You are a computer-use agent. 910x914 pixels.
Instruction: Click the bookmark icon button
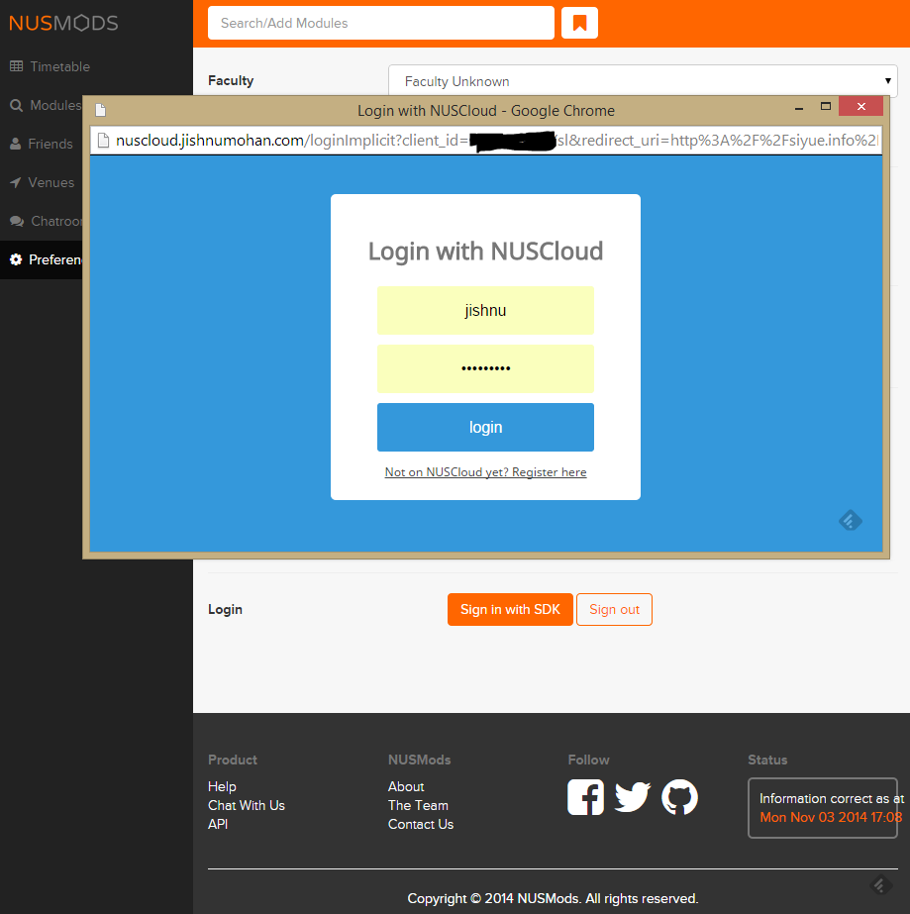[x=579, y=23]
